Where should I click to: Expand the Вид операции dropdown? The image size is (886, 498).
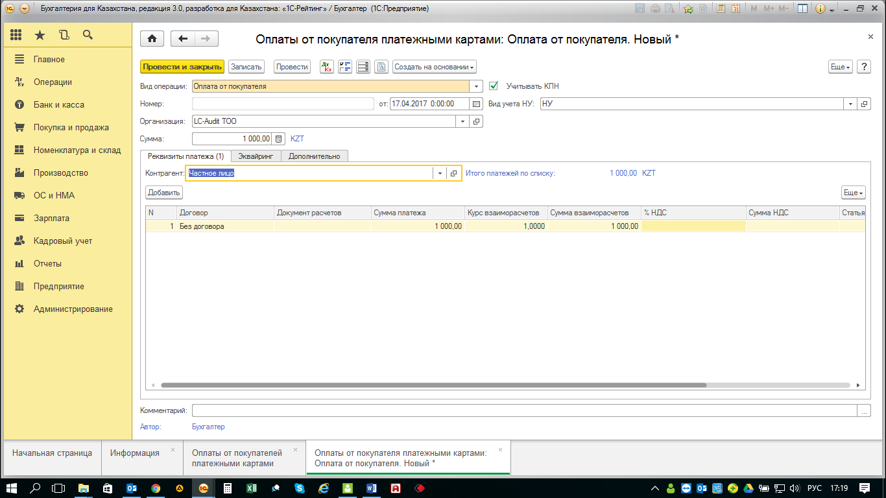tap(477, 86)
